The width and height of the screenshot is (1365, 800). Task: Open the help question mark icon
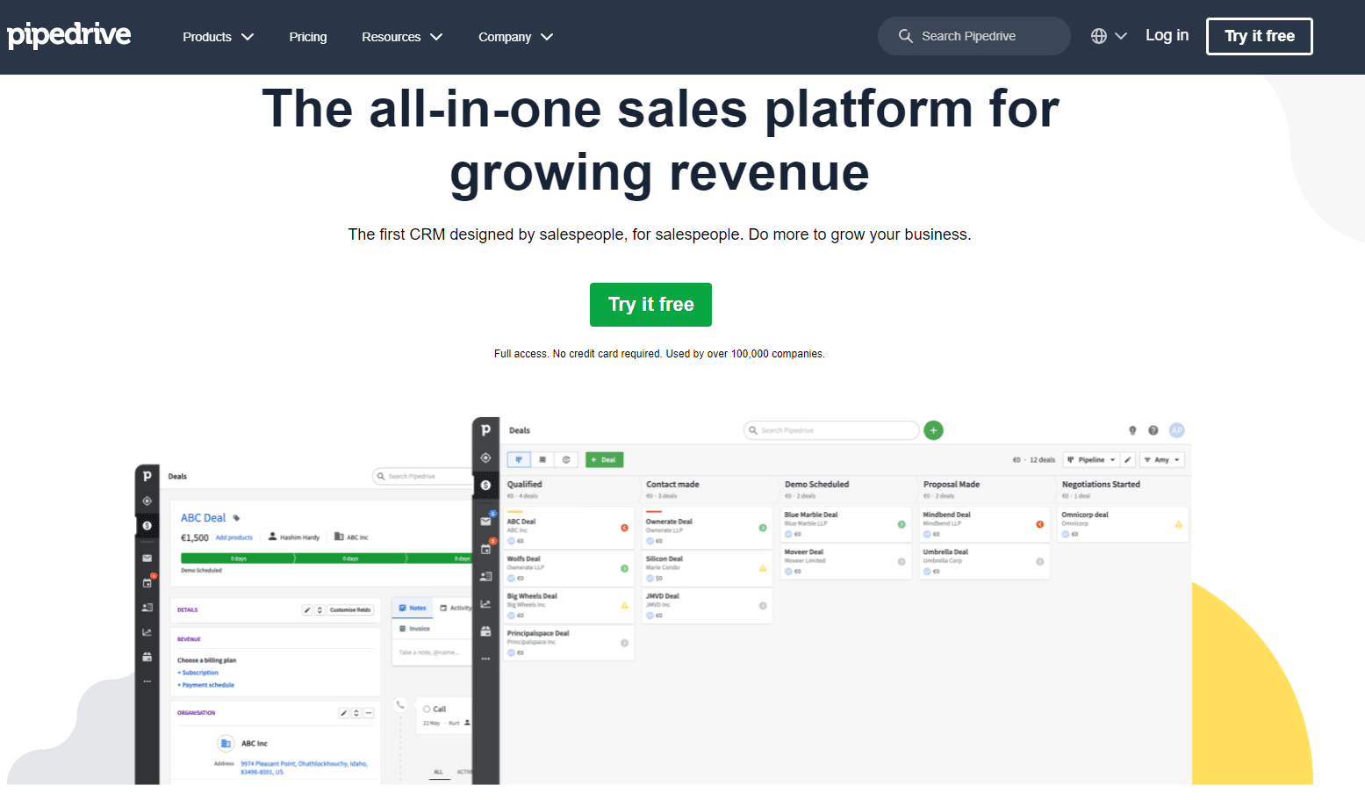(x=1153, y=430)
